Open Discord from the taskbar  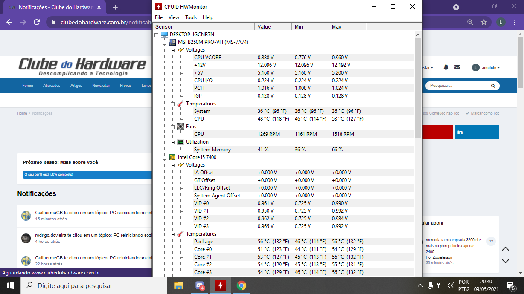pos(200,286)
